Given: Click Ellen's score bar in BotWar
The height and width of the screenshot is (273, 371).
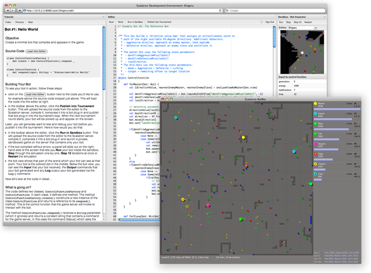Looking at the screenshot, I should (x=331, y=129).
